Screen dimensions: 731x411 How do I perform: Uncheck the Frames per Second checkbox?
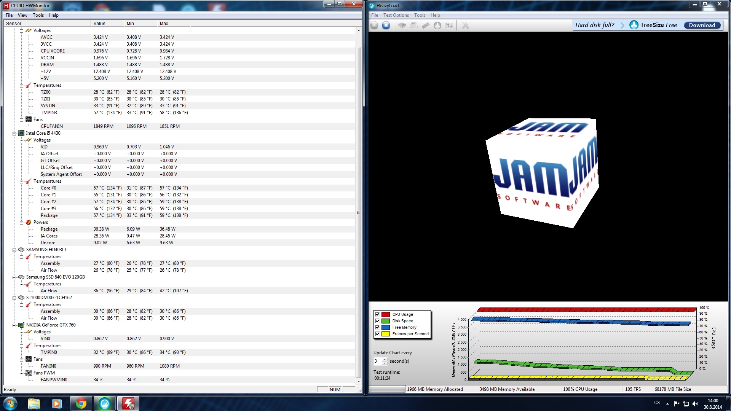[x=377, y=334]
